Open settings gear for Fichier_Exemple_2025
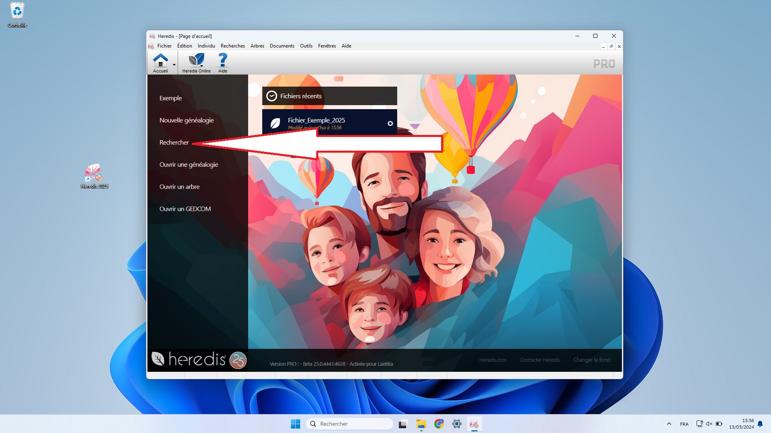Viewport: 771px width, 433px height. point(390,124)
